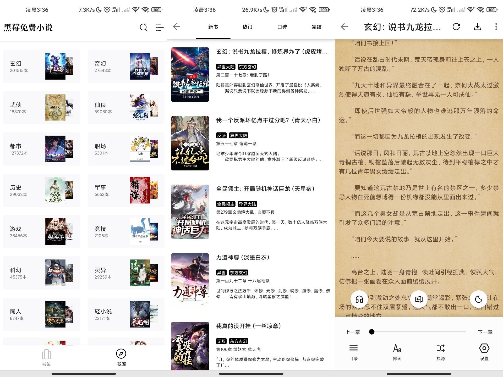Click the chapter progress slider handle
Screen dimensions: 503x377
[x=371, y=332]
